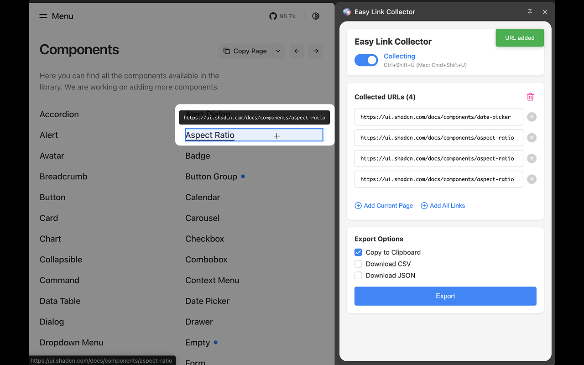The image size is (584, 365).
Task: Click the Download JSON label text
Action: (391, 276)
